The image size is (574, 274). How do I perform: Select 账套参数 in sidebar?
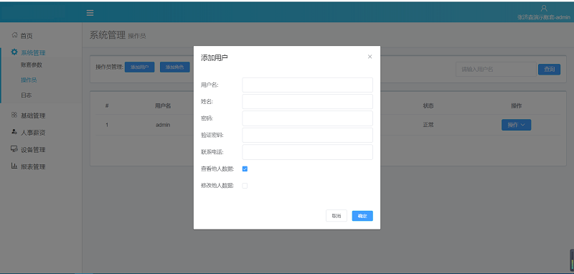click(32, 65)
